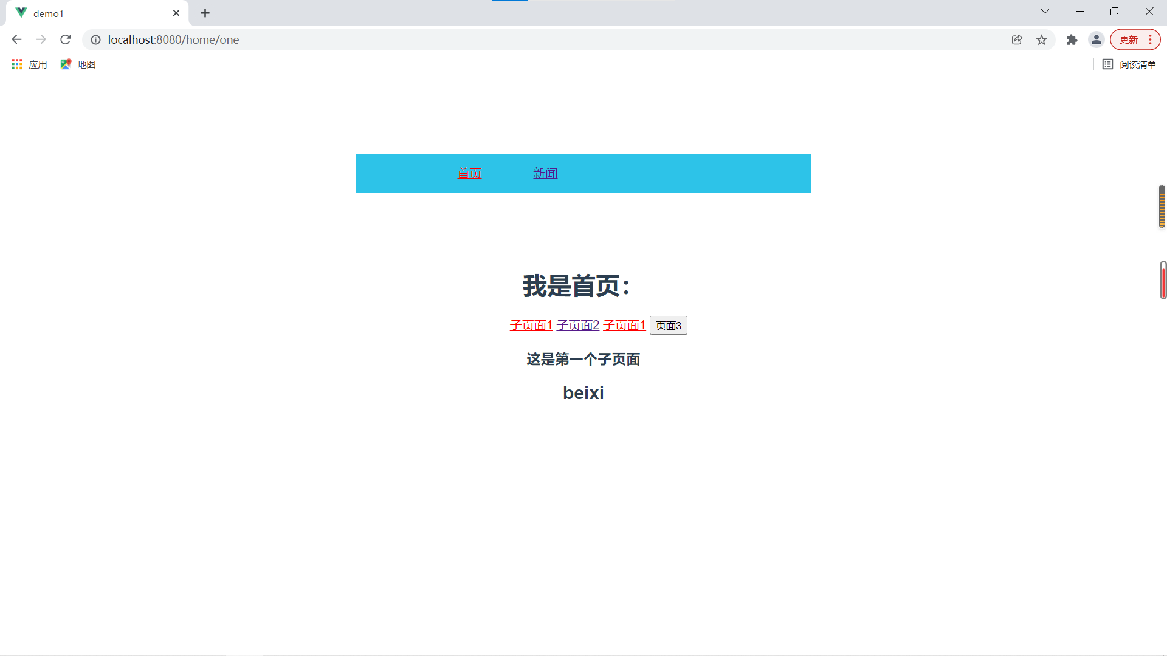Screen dimensions: 1167x656
Task: Click the browser forward arrow
Action: point(41,39)
